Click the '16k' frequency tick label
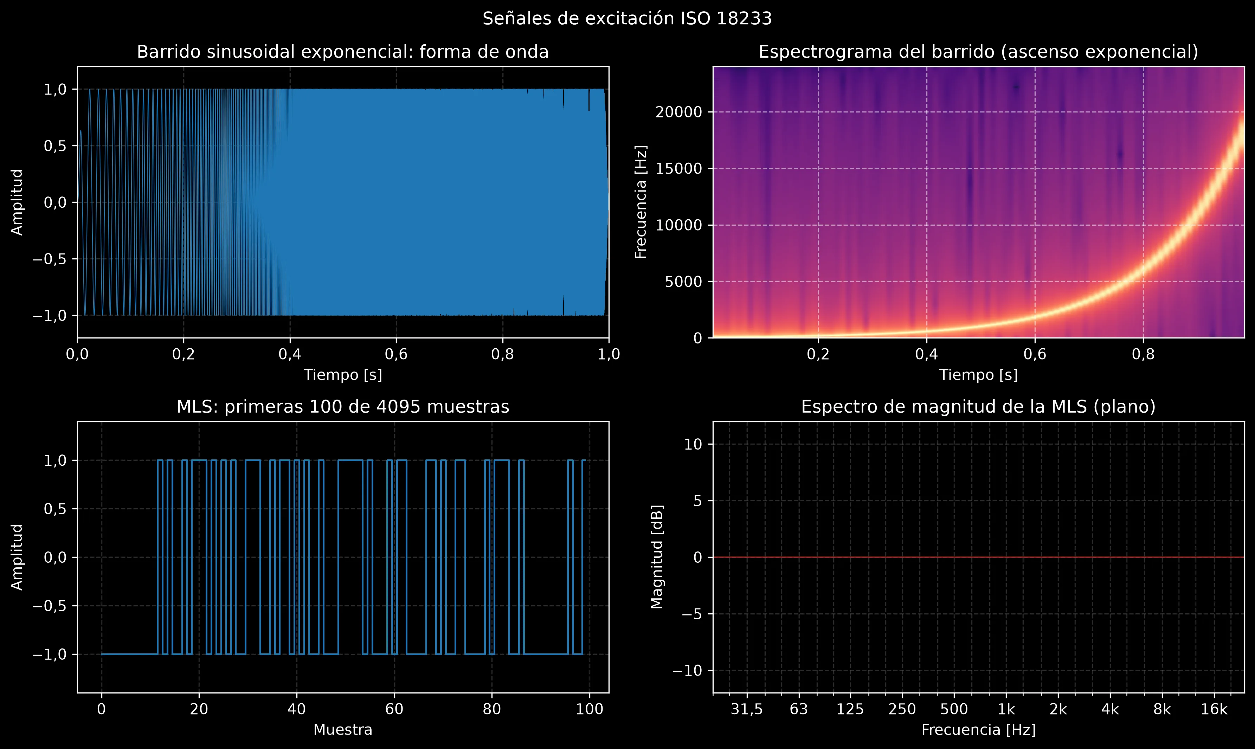Viewport: 1255px width, 749px height. click(1214, 710)
